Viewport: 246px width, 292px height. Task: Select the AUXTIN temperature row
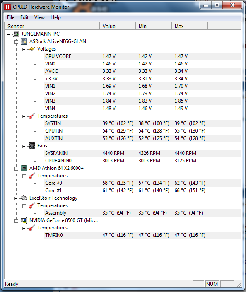pos(142,138)
